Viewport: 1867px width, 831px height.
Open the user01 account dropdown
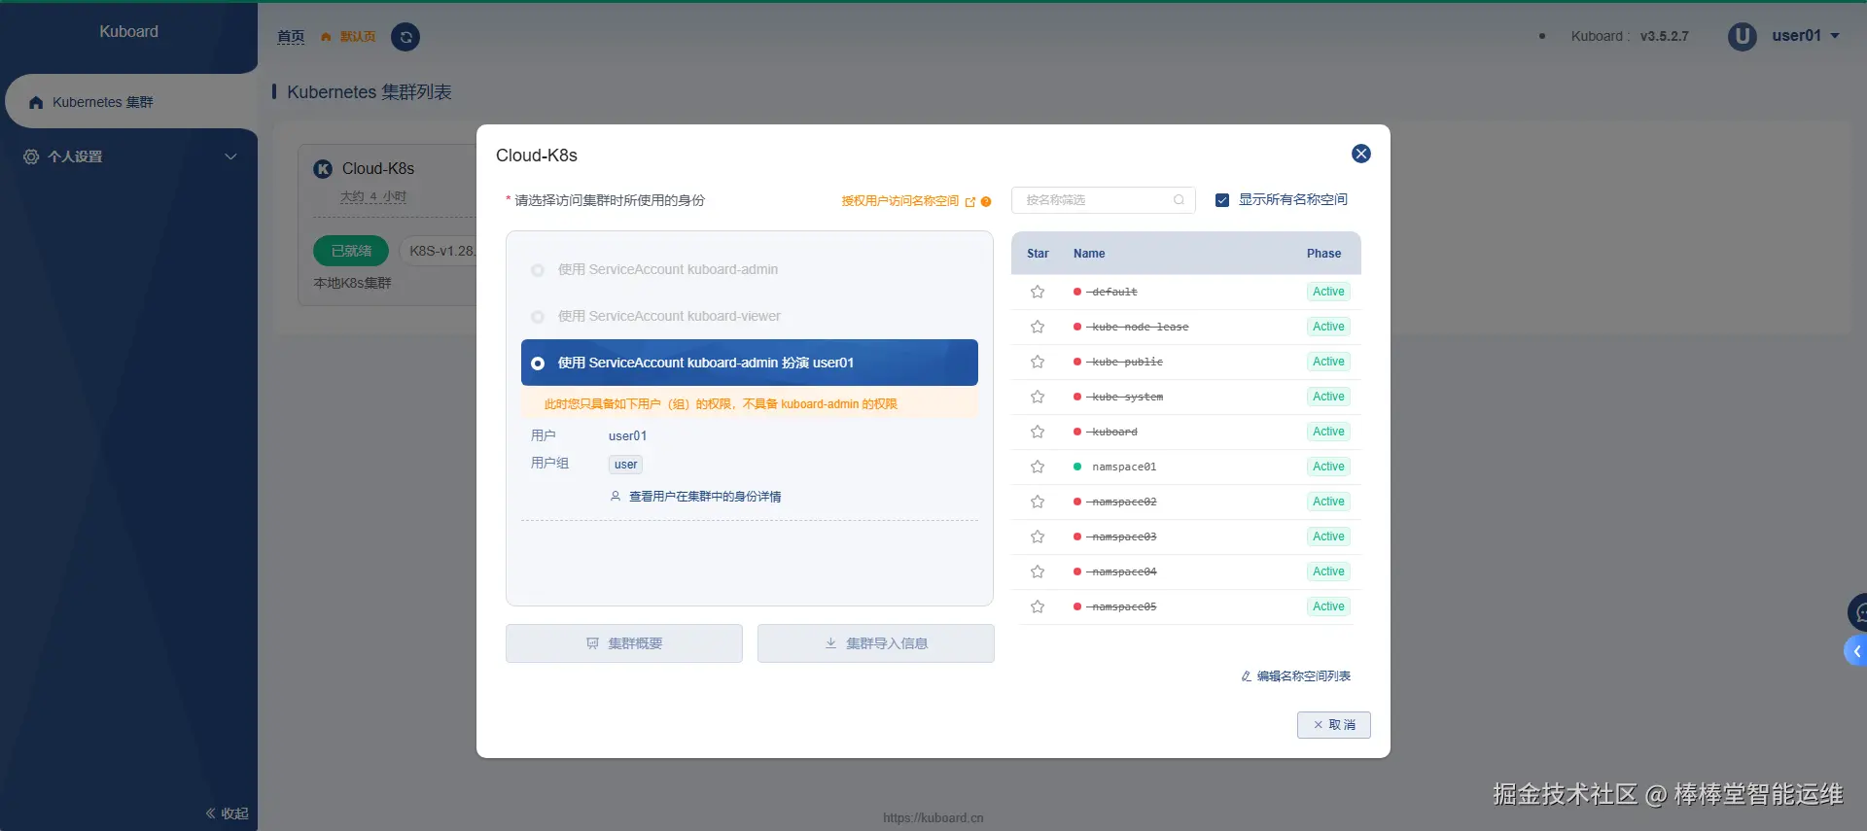pos(1806,36)
